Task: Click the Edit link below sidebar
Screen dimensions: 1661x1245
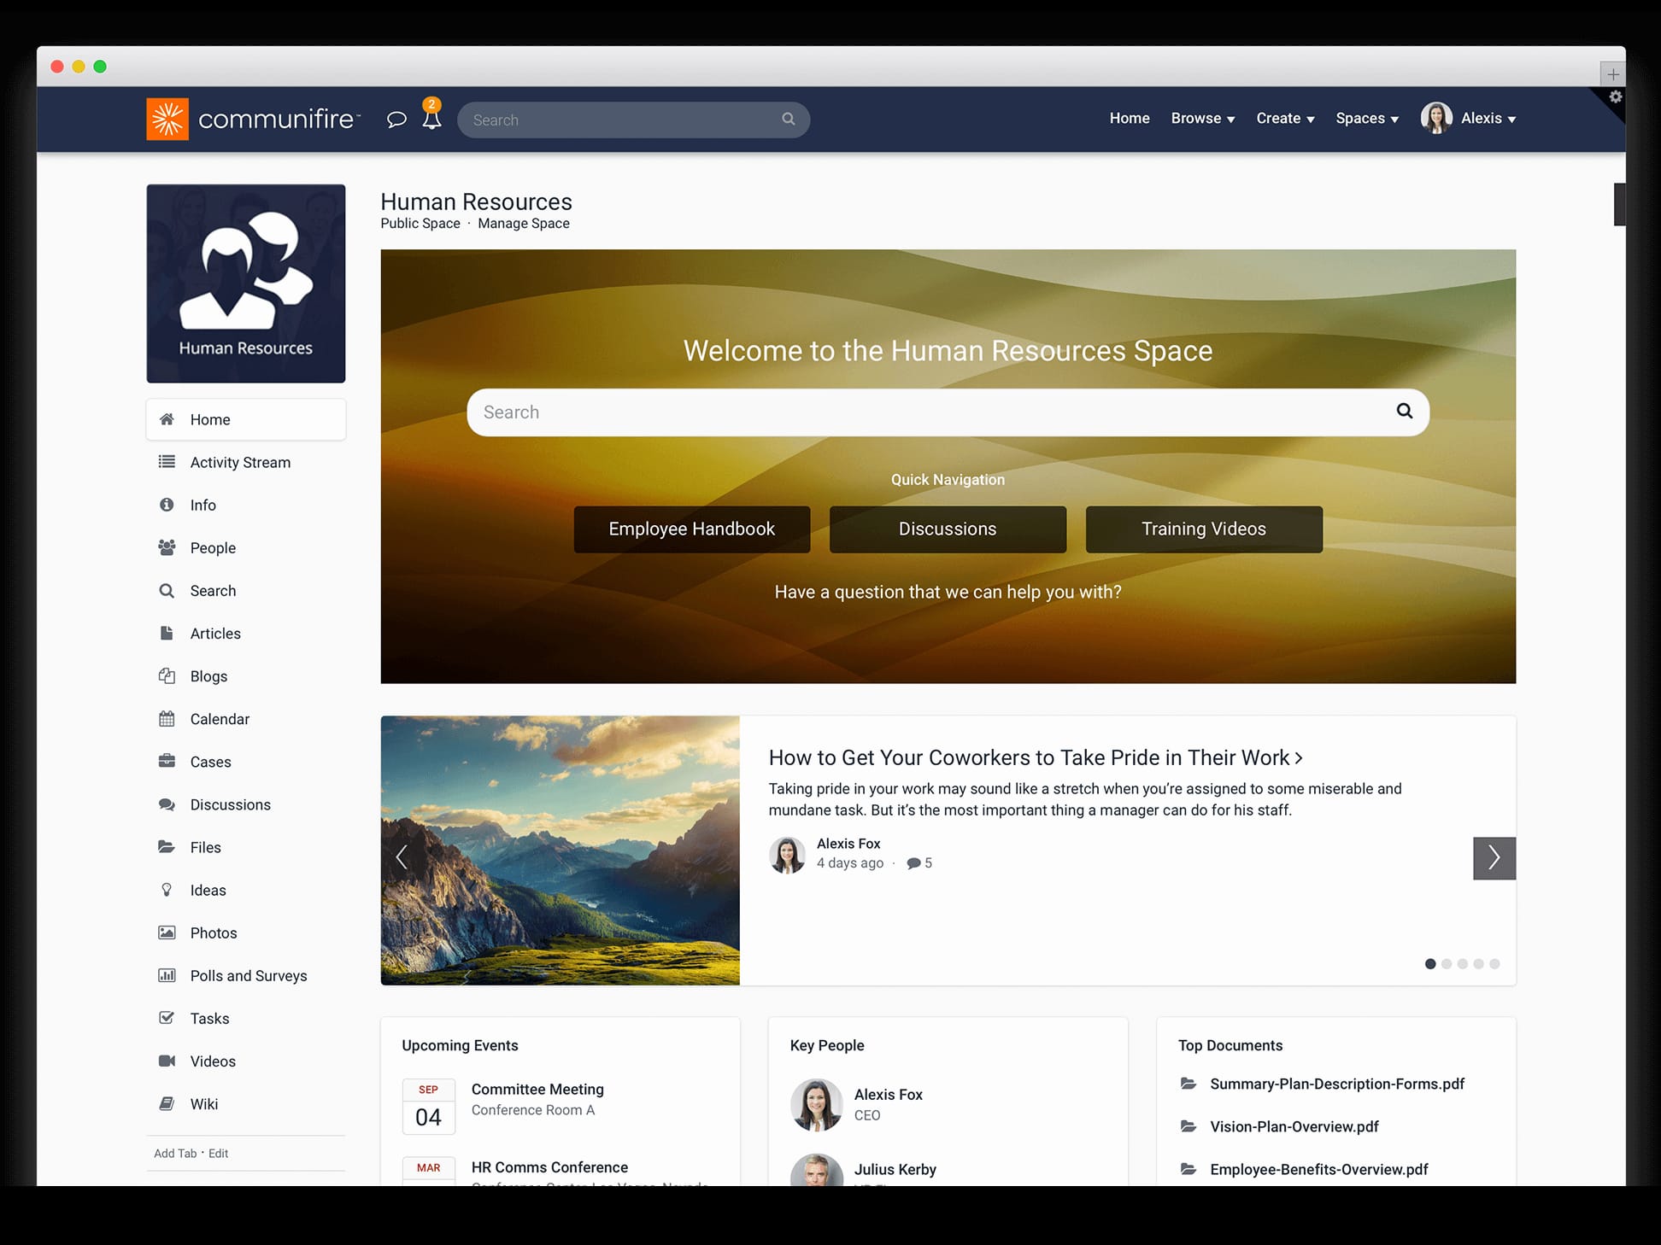Action: [x=219, y=1153]
